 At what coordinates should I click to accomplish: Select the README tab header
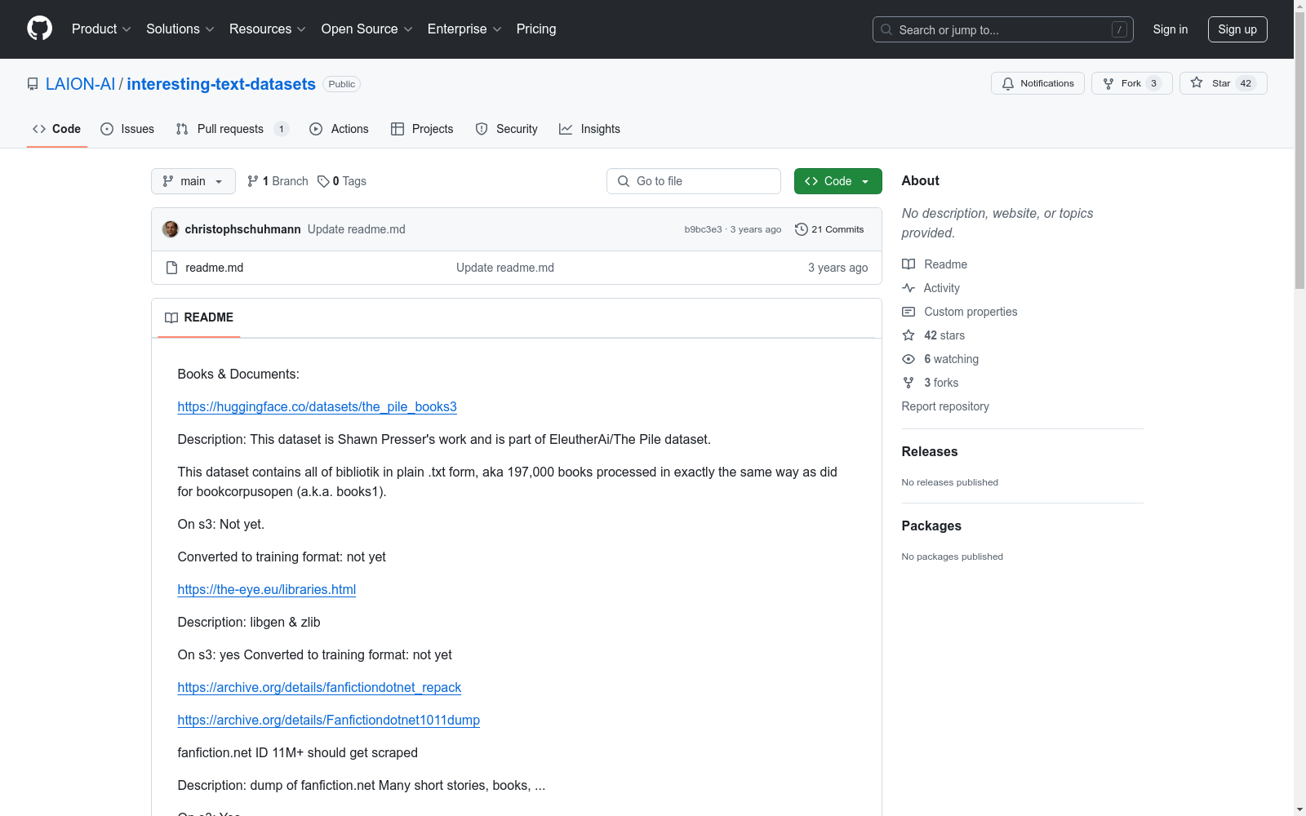[x=199, y=317]
